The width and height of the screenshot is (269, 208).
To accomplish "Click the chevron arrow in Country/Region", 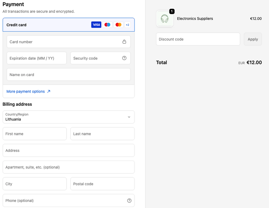I will click(x=129, y=117).
